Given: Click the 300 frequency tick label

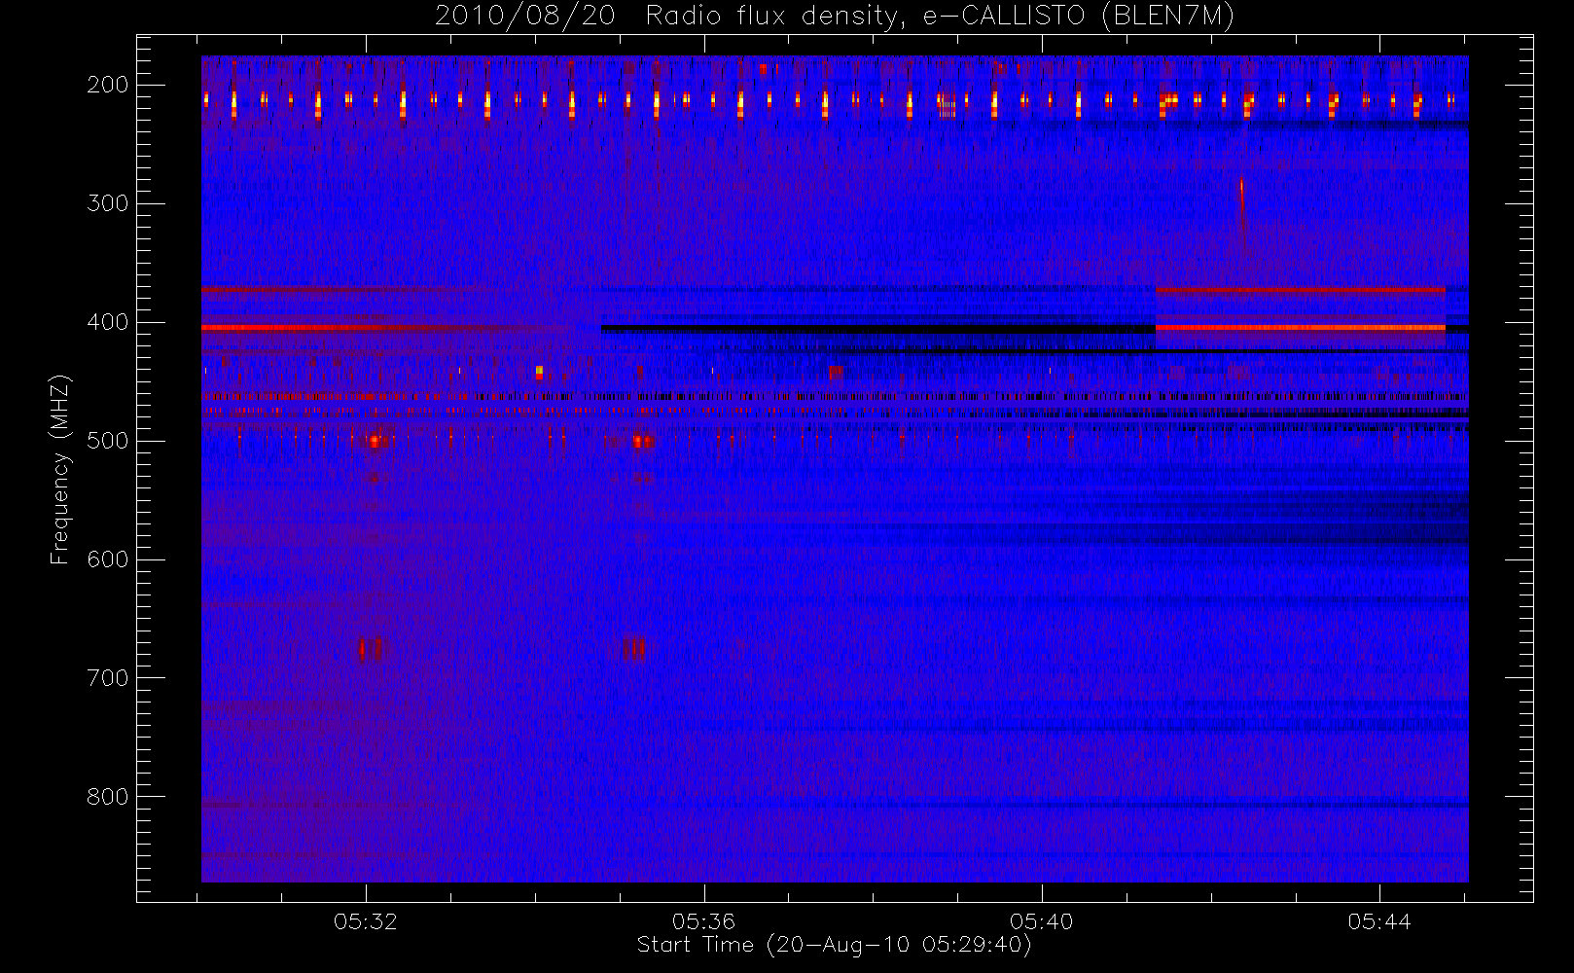Looking at the screenshot, I should click(108, 203).
